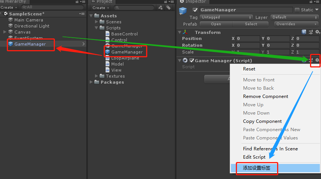
Task: Click the Textures folder icon
Action: (102, 76)
